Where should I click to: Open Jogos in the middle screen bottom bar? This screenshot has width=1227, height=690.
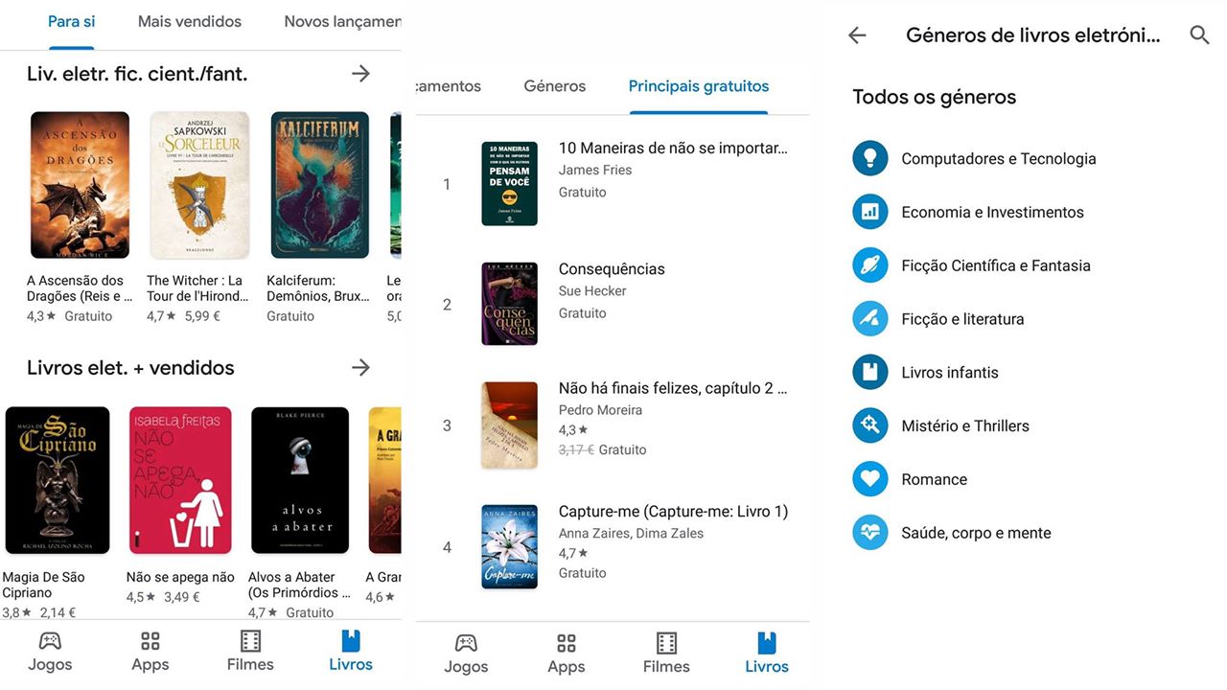pos(466,654)
